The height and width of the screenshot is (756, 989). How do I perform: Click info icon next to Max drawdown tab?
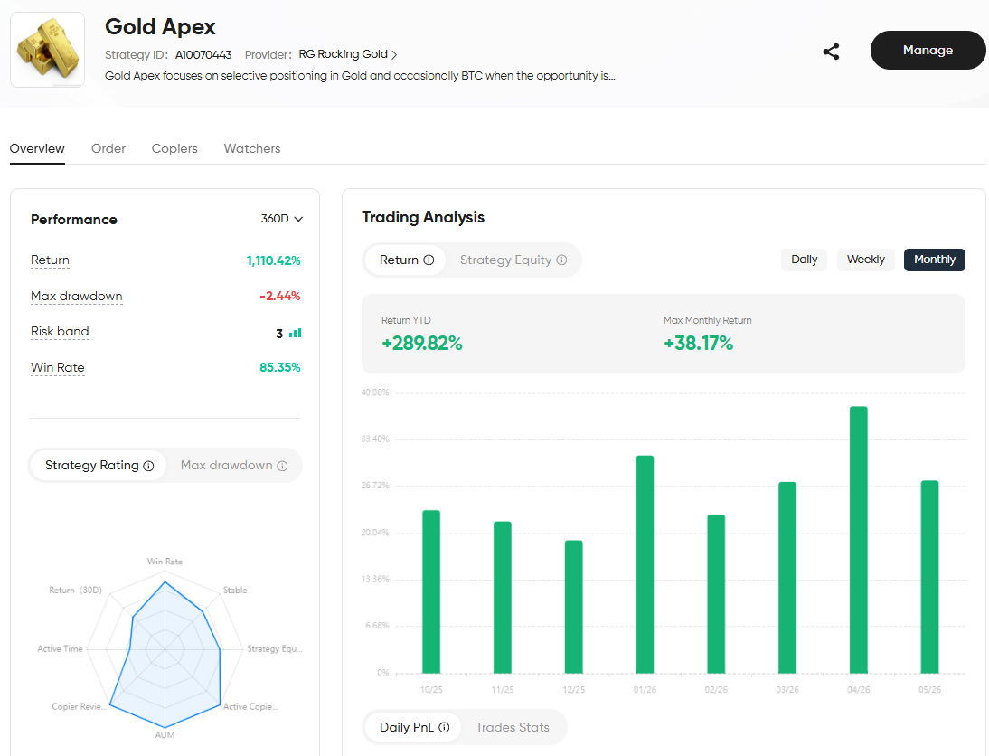[x=282, y=466]
